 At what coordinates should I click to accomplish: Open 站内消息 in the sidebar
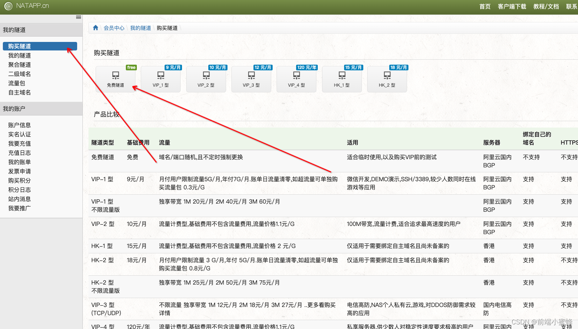[20, 199]
